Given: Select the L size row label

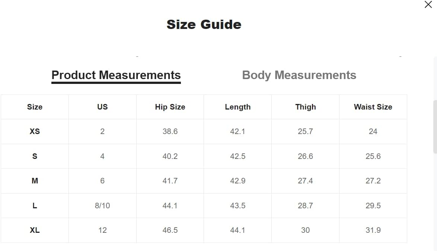Looking at the screenshot, I should (x=35, y=206).
